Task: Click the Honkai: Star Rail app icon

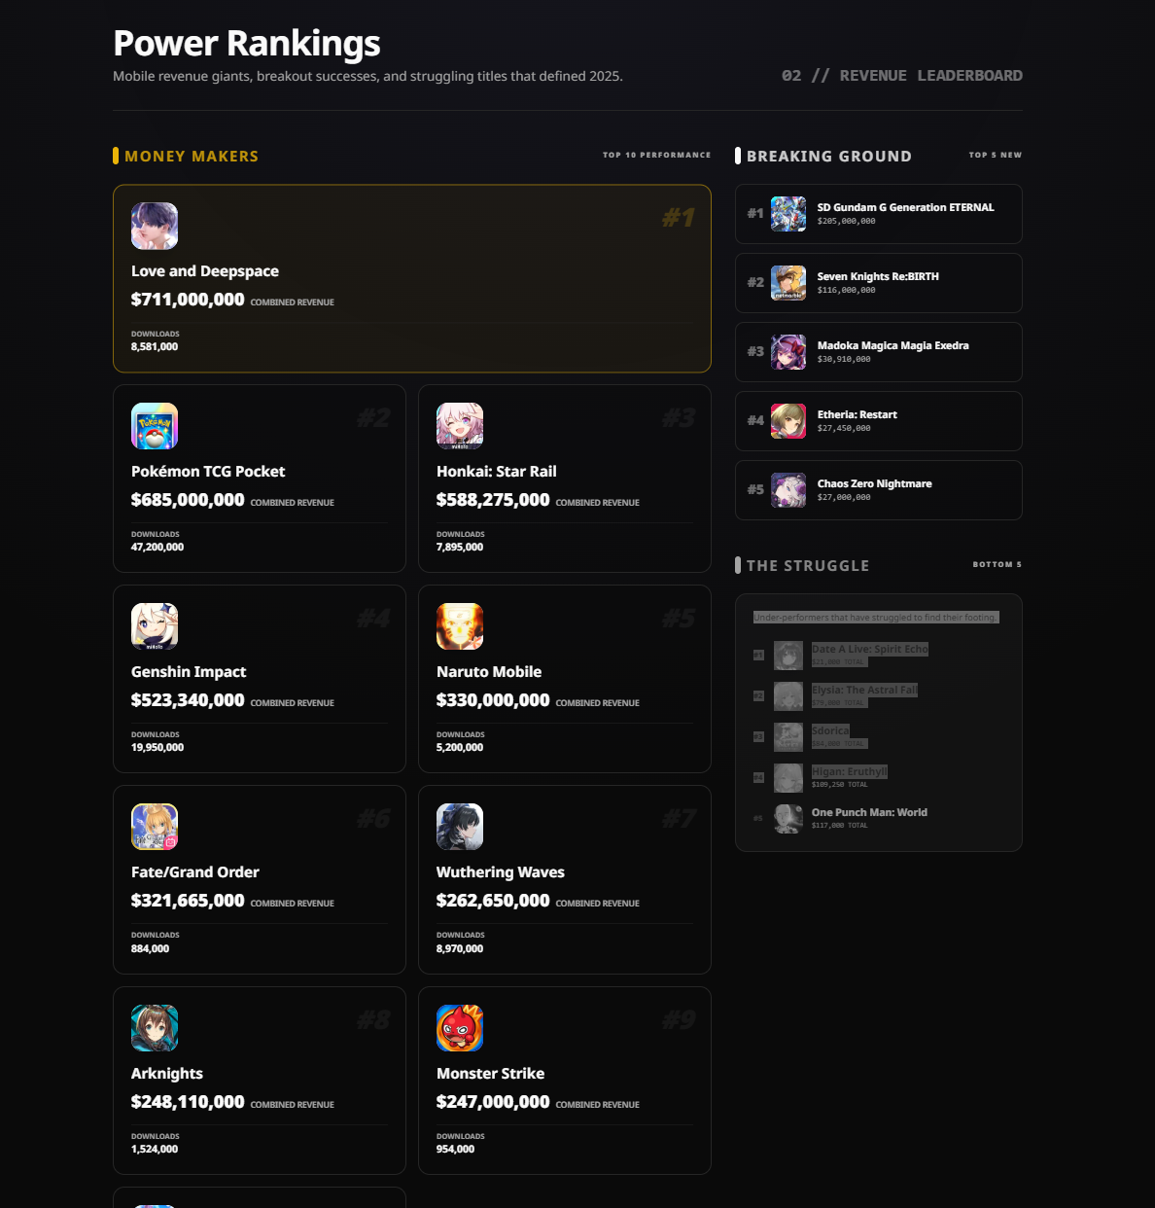Action: click(460, 426)
